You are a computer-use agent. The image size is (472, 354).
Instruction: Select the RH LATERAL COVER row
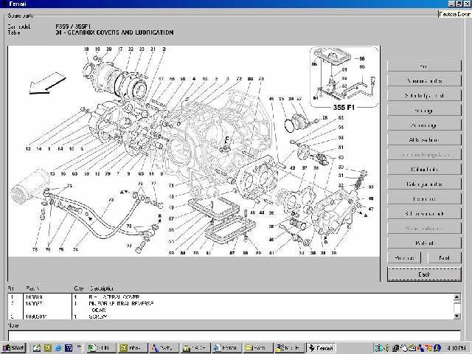(x=231, y=296)
